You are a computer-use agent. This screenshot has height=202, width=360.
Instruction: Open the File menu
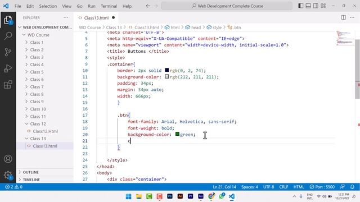click(x=17, y=6)
